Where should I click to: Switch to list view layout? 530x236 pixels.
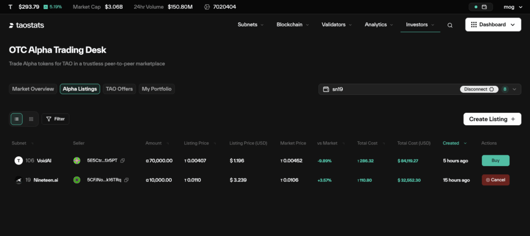[x=17, y=119]
